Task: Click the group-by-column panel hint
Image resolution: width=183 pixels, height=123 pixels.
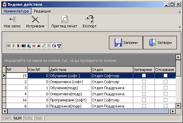Action: [x=60, y=60]
